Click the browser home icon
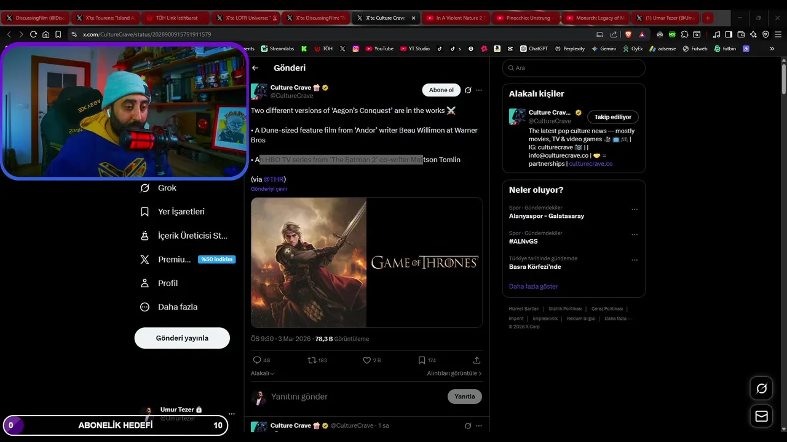The height and width of the screenshot is (442, 787). click(45, 34)
